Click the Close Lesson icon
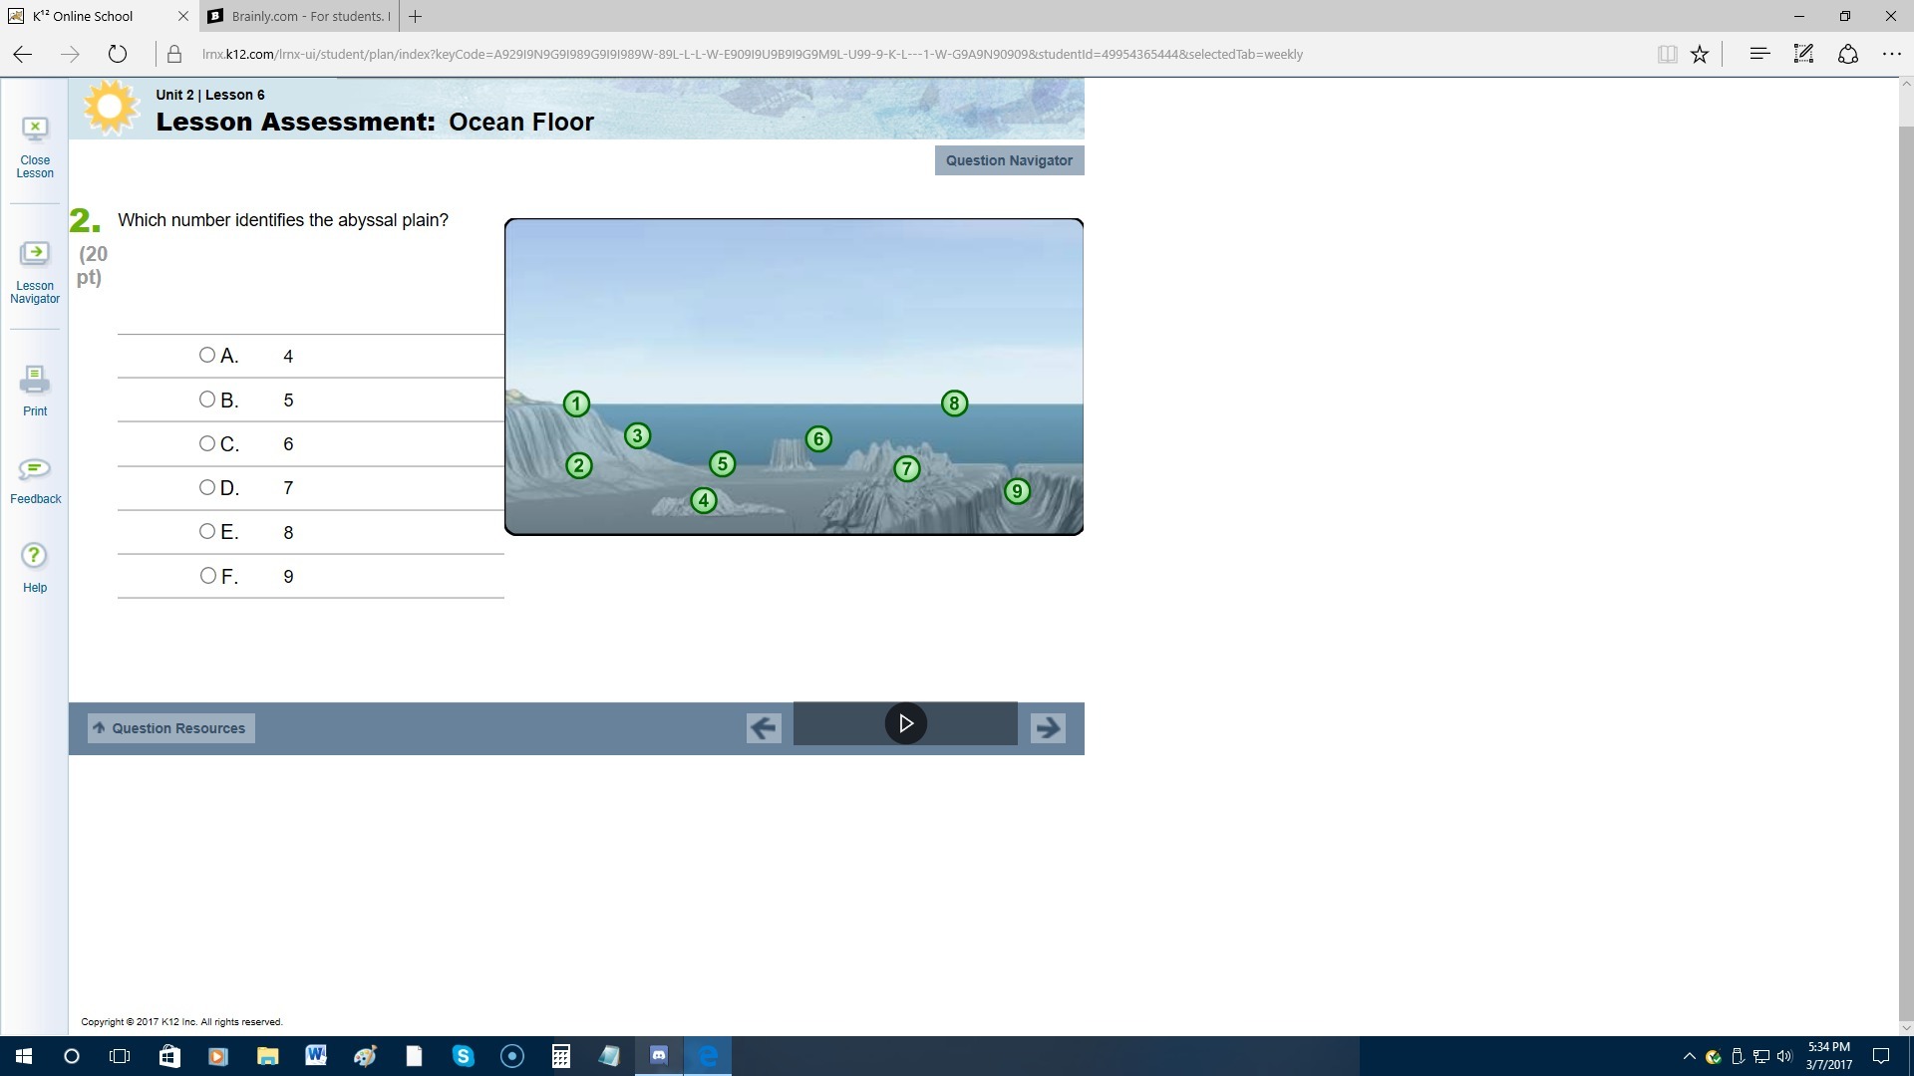Viewport: 1914px width, 1076px height. coord(35,129)
